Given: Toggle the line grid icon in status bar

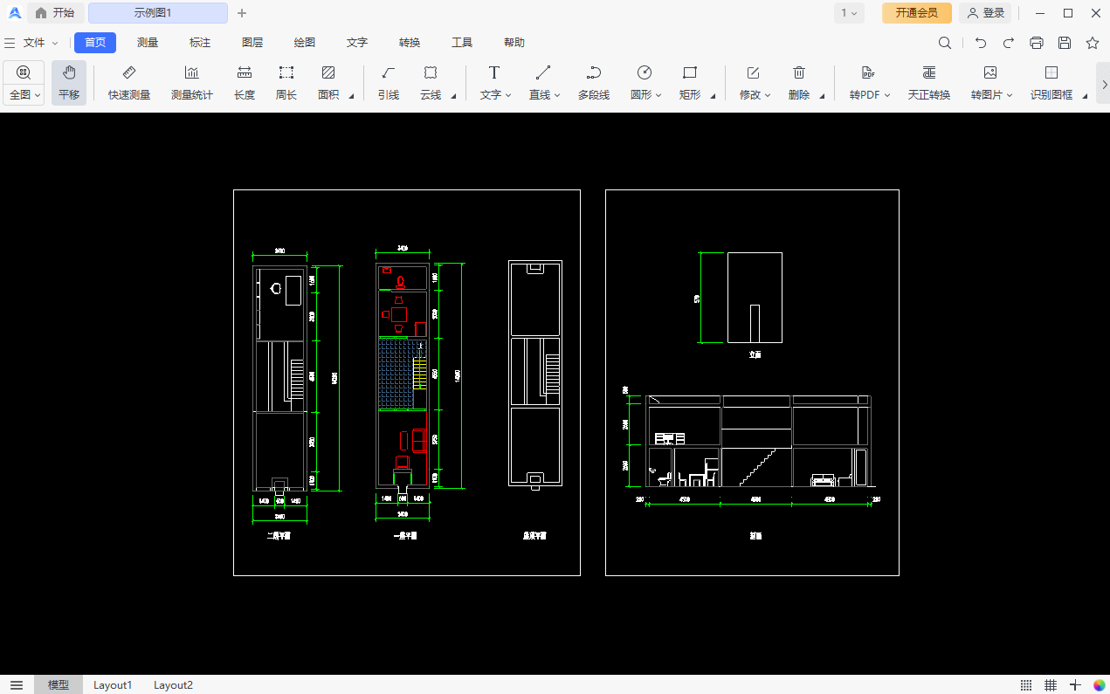Looking at the screenshot, I should (1051, 685).
